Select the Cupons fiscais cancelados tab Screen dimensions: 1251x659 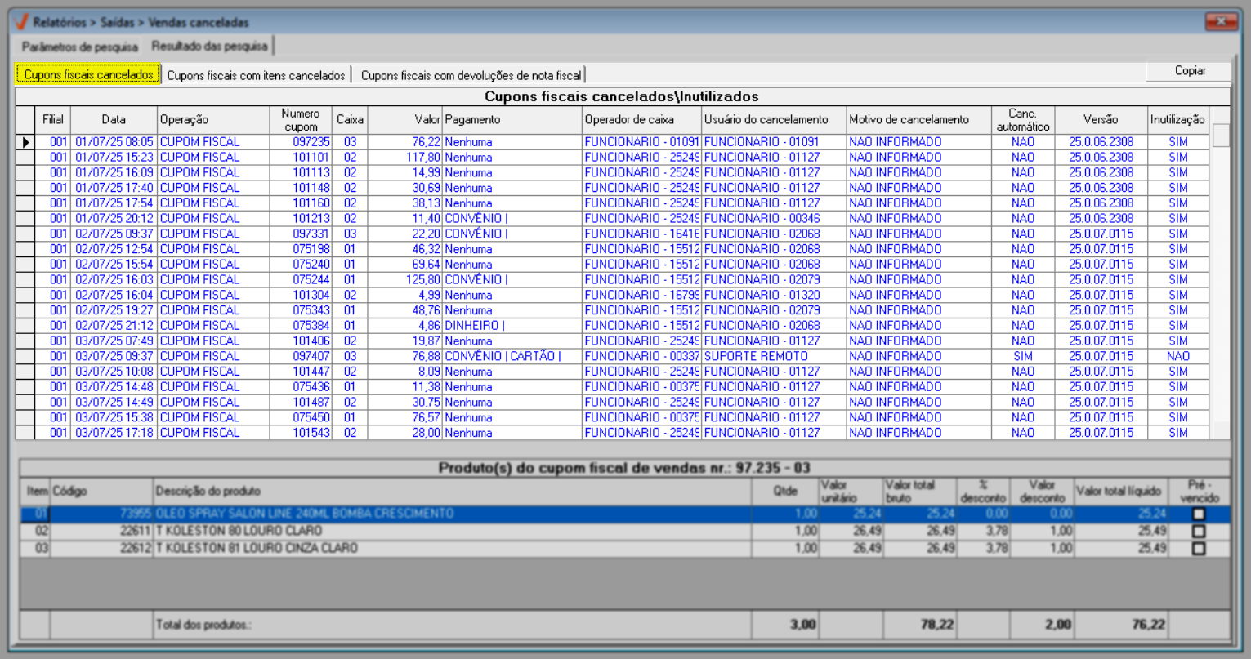(88, 75)
